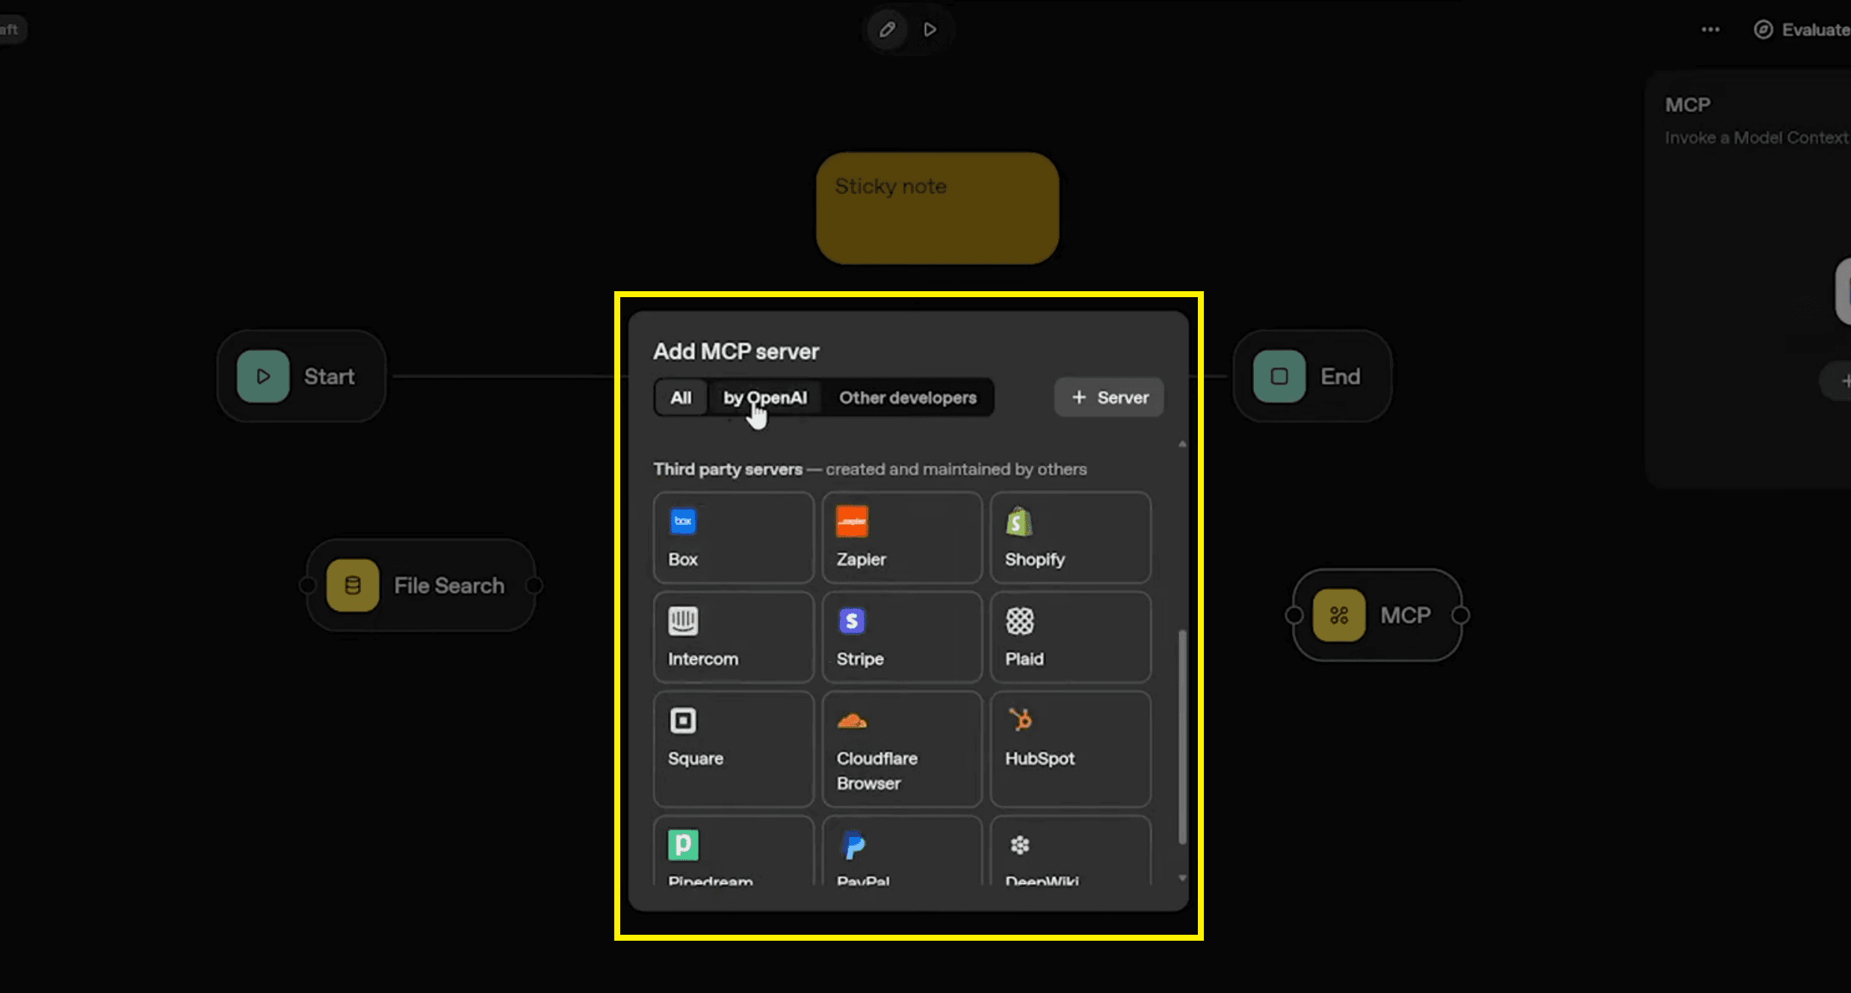Image resolution: width=1851 pixels, height=993 pixels.
Task: Choose the Zapier MCP server
Action: tap(901, 538)
